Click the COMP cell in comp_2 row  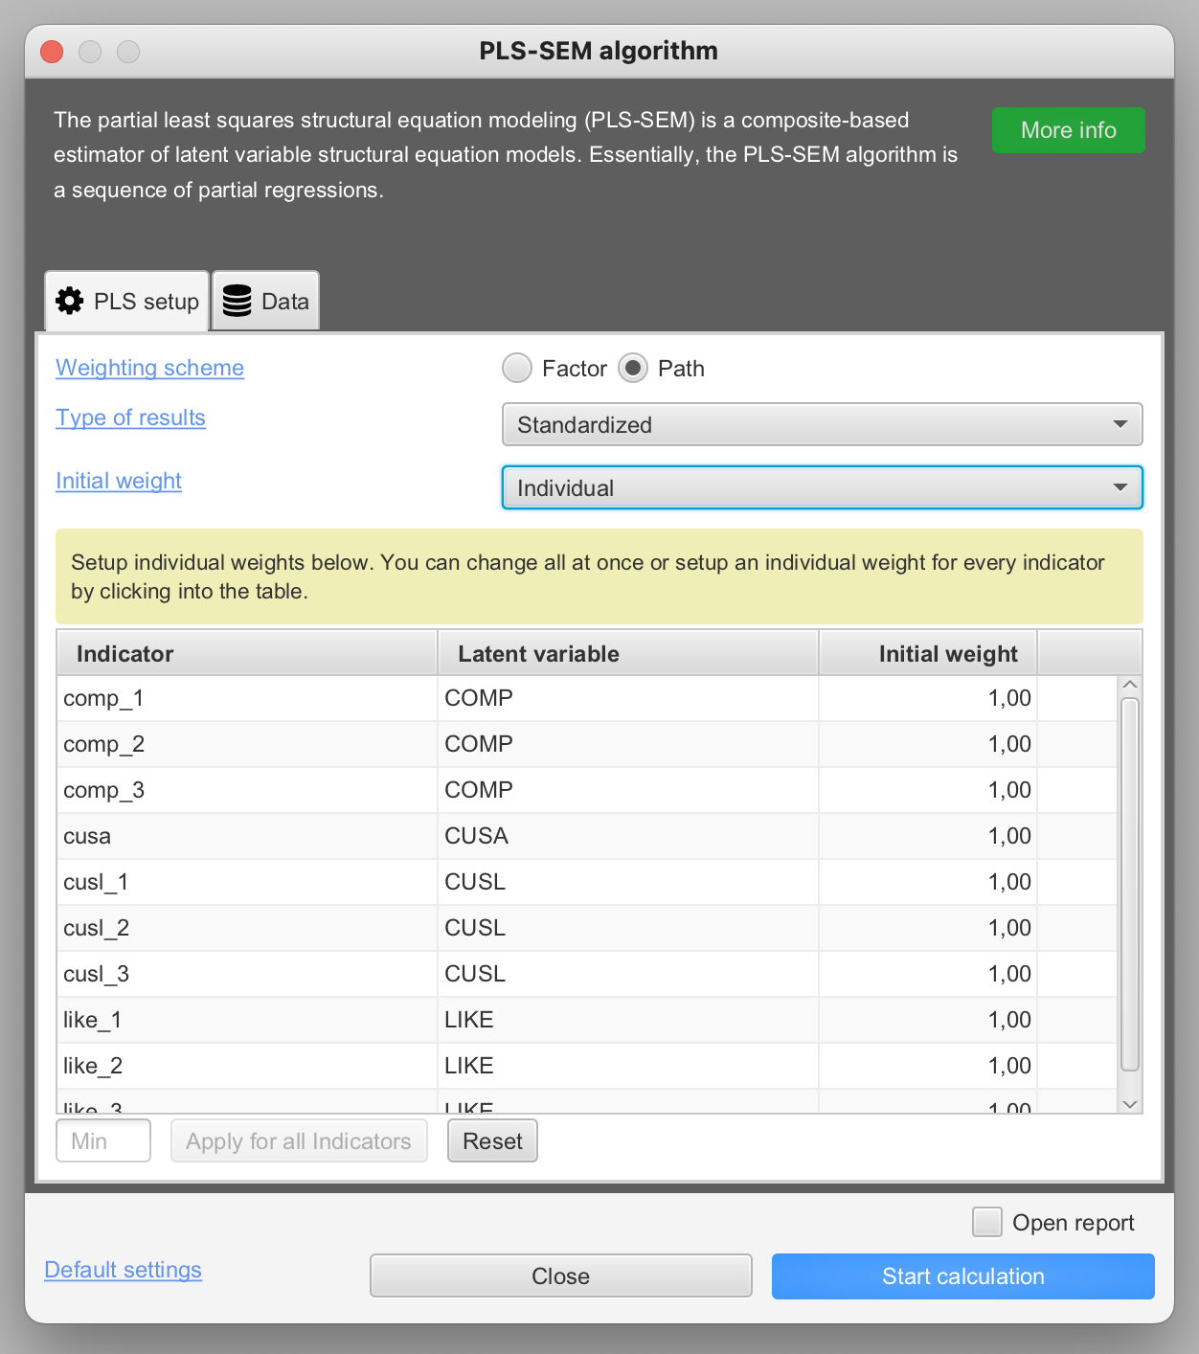pyautogui.click(x=628, y=744)
